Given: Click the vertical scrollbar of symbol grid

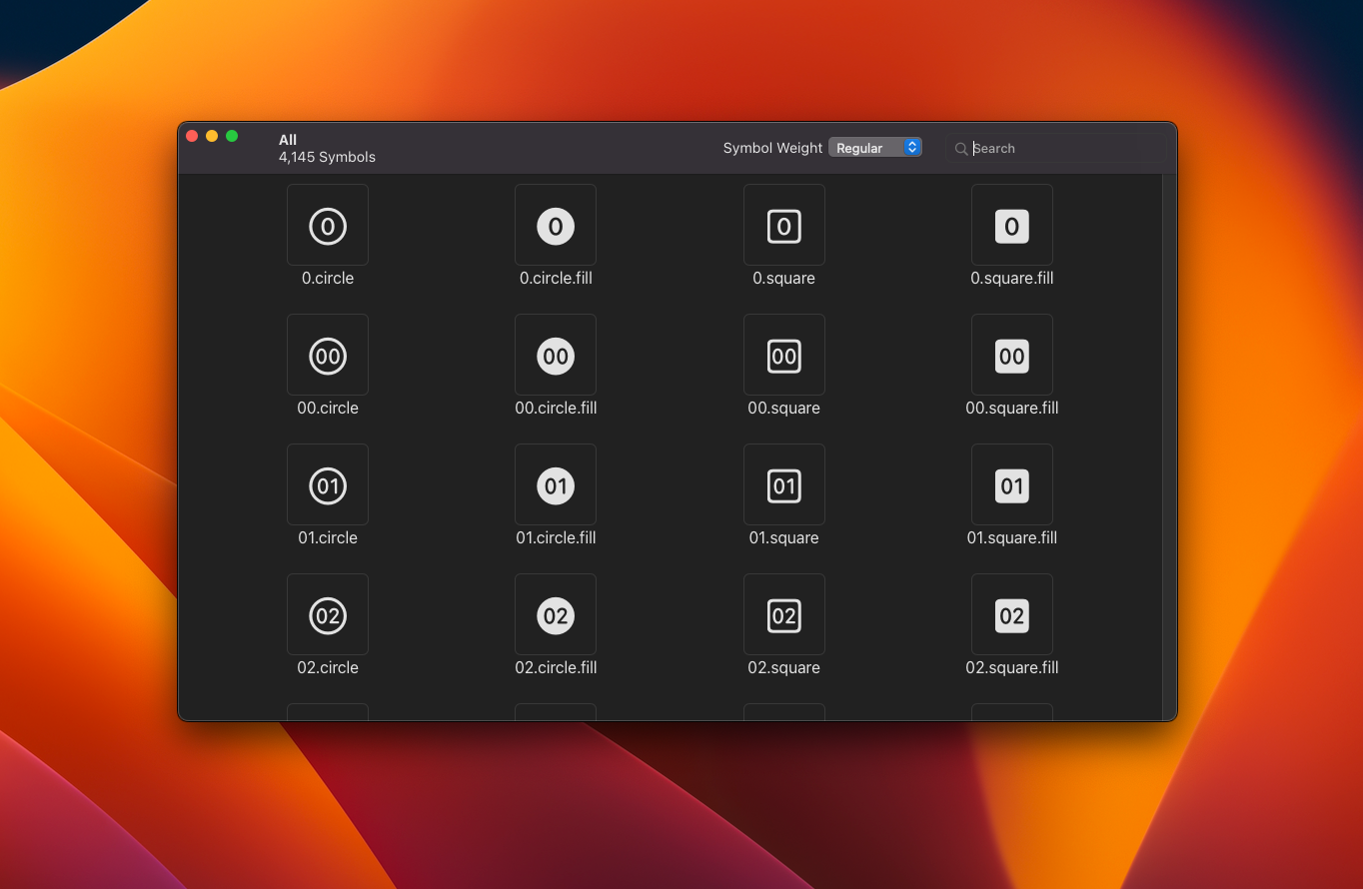Looking at the screenshot, I should click(x=1169, y=446).
